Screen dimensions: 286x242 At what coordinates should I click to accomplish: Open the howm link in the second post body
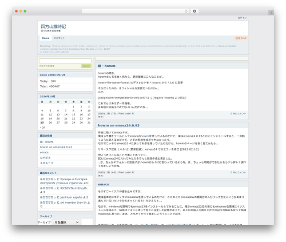[x=145, y=136]
